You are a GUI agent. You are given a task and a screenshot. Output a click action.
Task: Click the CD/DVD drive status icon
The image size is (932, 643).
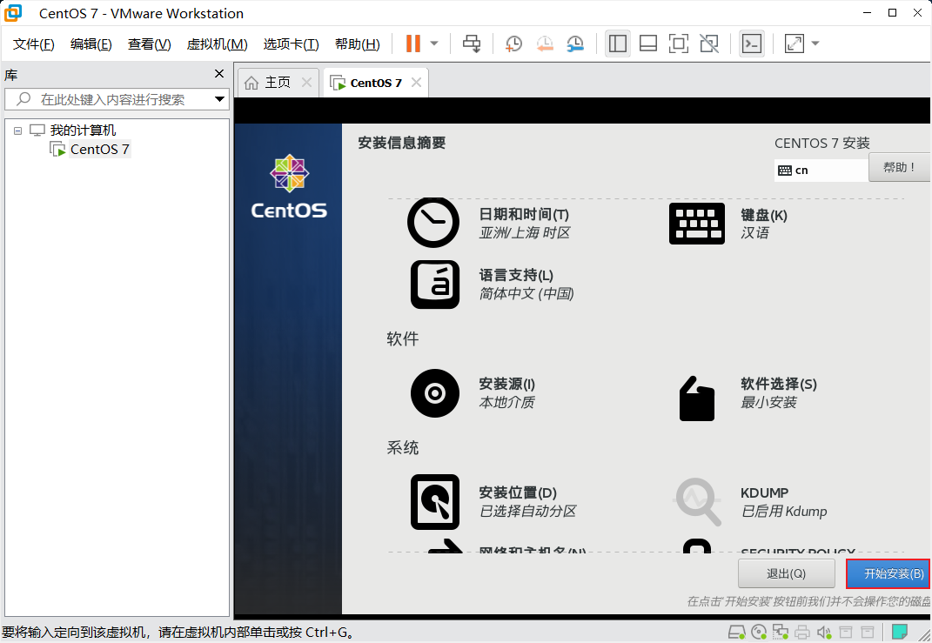tap(759, 632)
